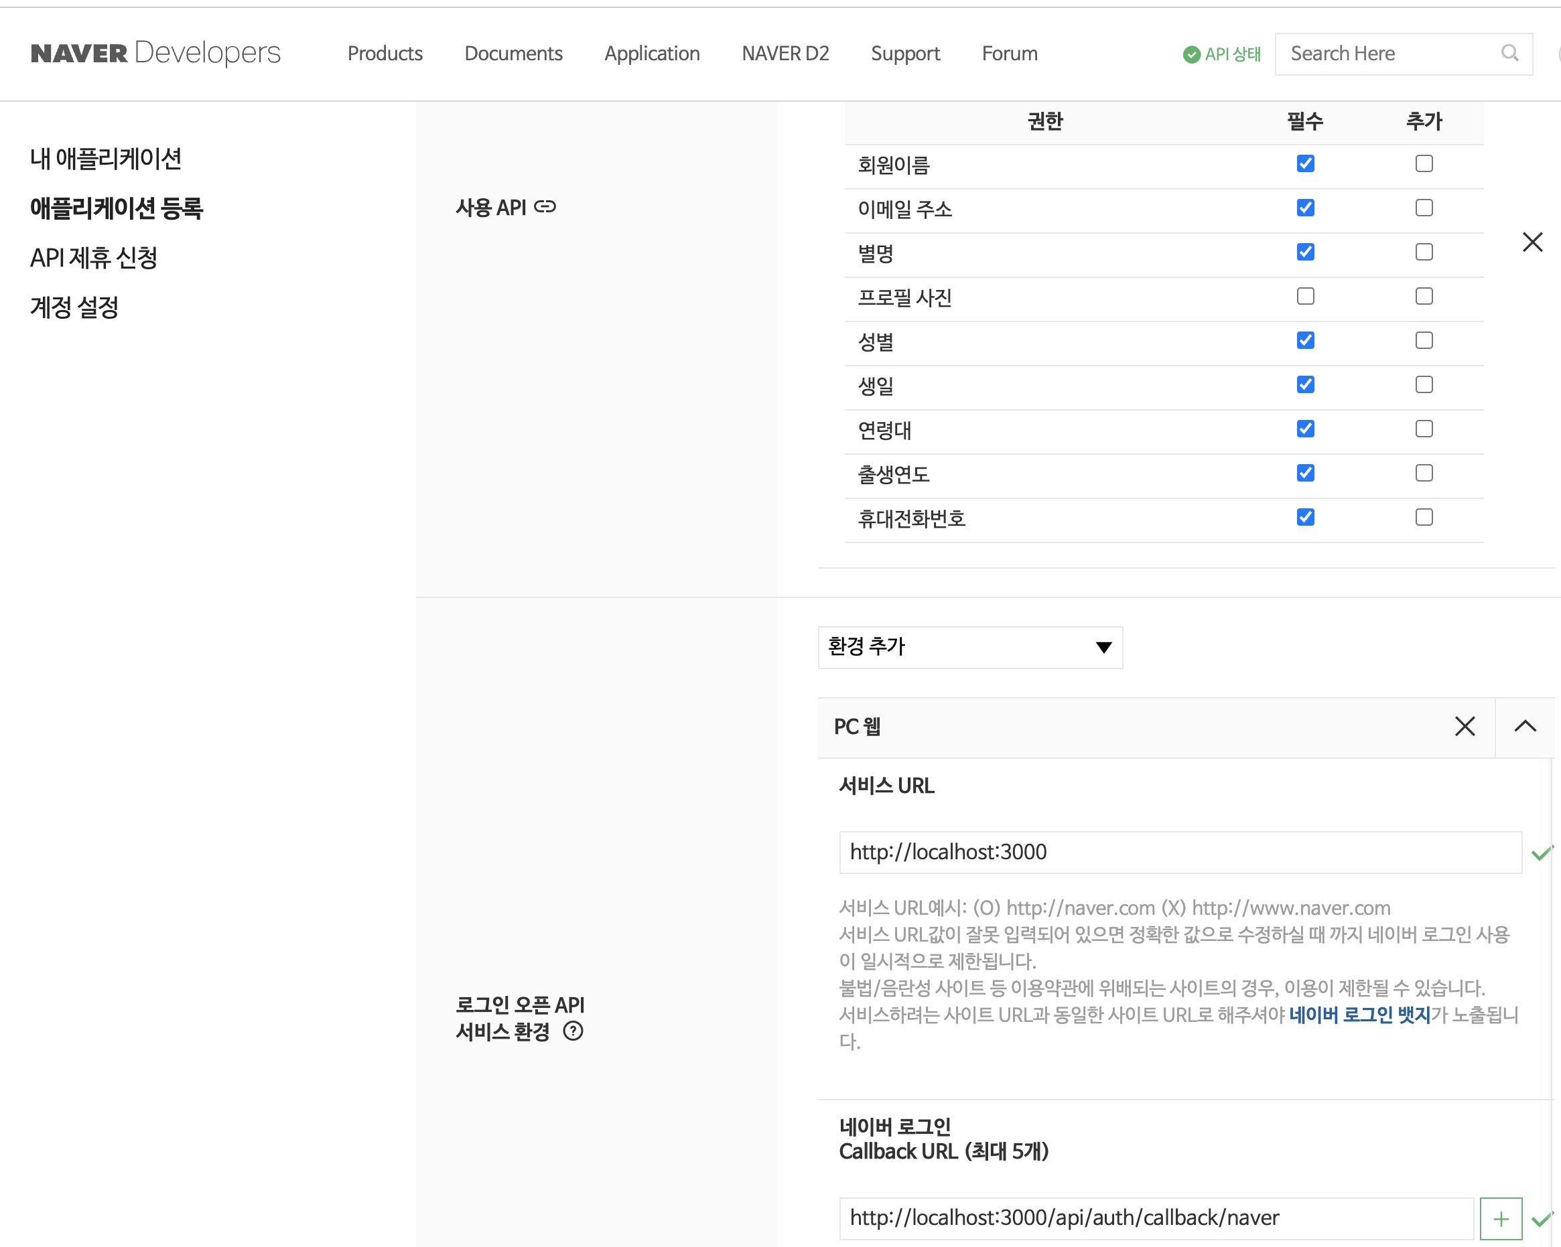
Task: Check 휴대전화번호 additional checkbox
Action: pyautogui.click(x=1424, y=518)
